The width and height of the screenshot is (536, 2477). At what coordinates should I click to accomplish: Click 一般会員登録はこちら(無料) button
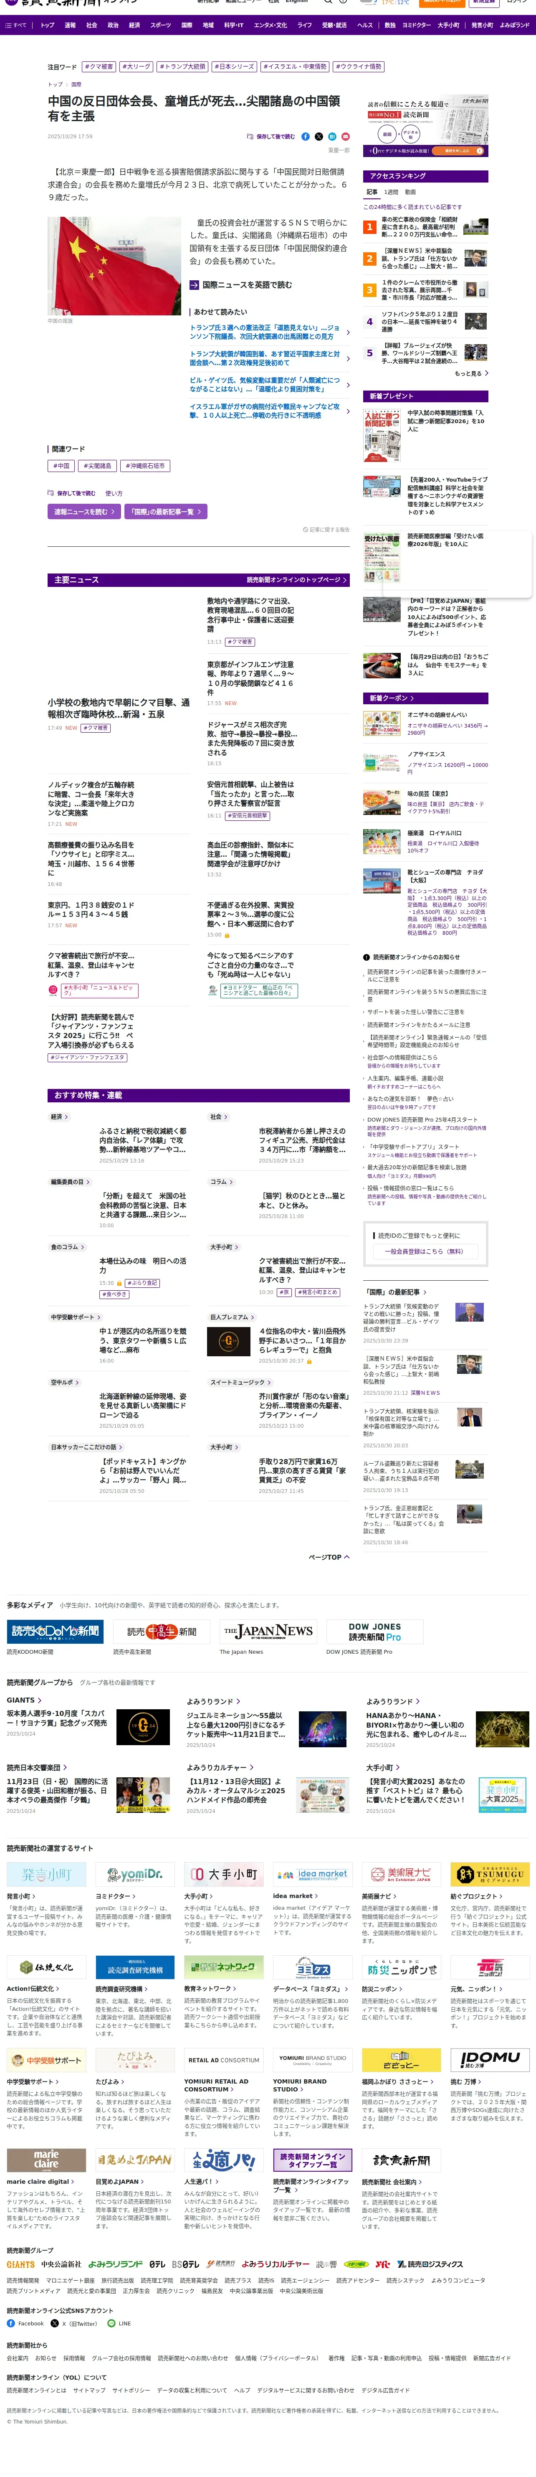click(425, 1251)
